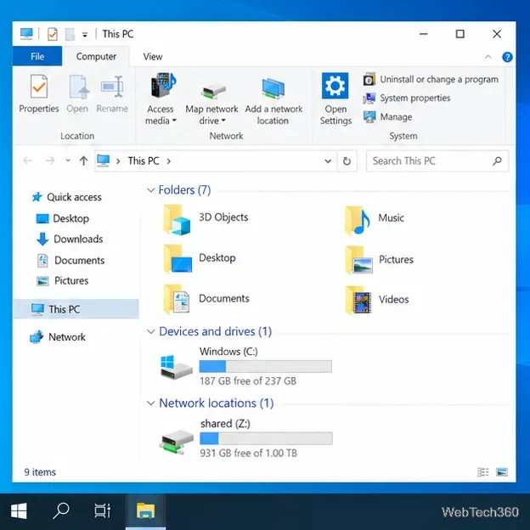Switch to large thumbnails view

coord(502,472)
